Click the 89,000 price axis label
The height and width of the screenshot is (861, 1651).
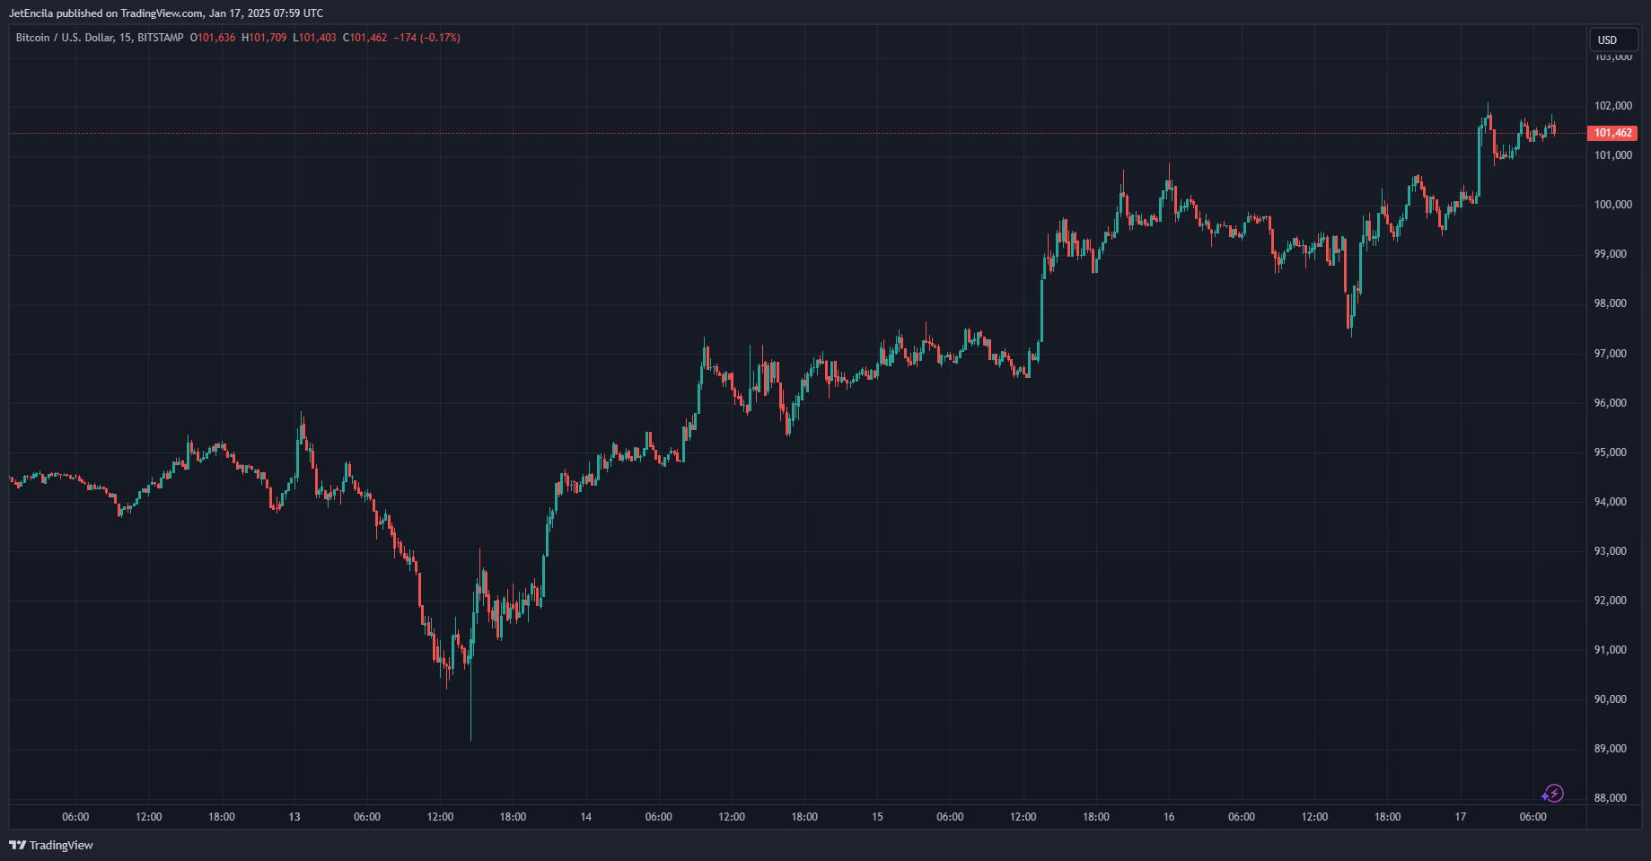(1611, 749)
